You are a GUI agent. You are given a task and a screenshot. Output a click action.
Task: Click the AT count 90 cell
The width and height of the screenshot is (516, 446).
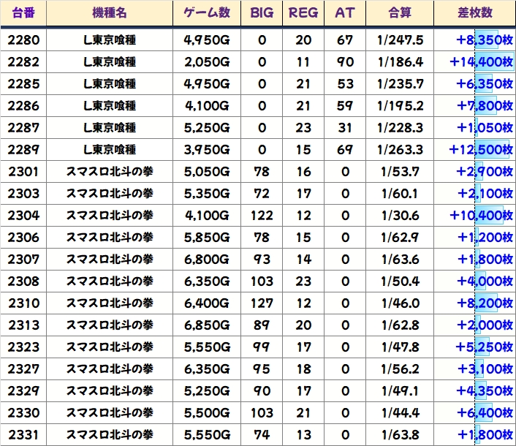(345, 62)
